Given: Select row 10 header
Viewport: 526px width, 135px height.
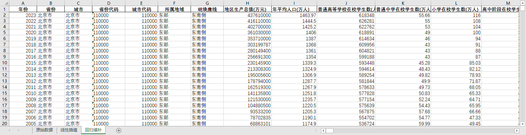Looking at the screenshot, I should (4, 63).
